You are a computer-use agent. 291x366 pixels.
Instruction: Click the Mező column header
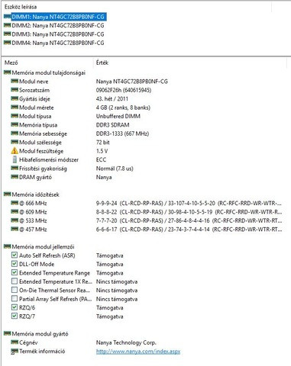11,63
